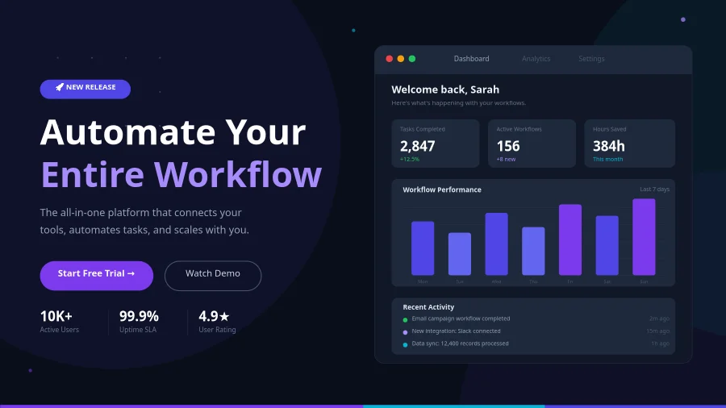This screenshot has height=408, width=726.
Task: Click the Fri bar in the chart
Action: pyautogui.click(x=570, y=239)
